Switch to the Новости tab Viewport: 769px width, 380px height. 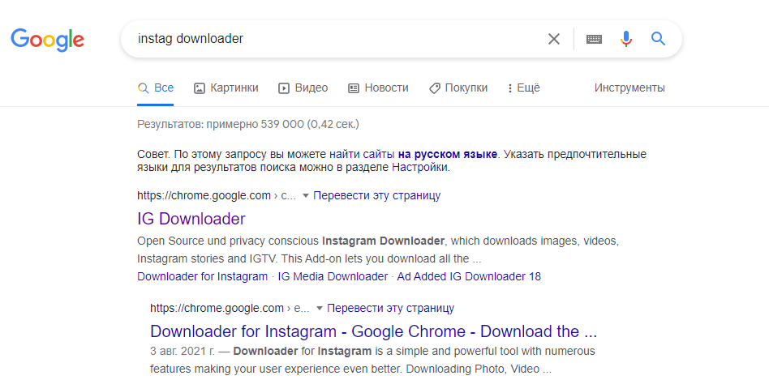pyautogui.click(x=378, y=88)
